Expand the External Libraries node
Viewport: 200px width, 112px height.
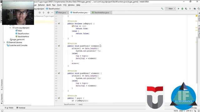click(x=4, y=42)
